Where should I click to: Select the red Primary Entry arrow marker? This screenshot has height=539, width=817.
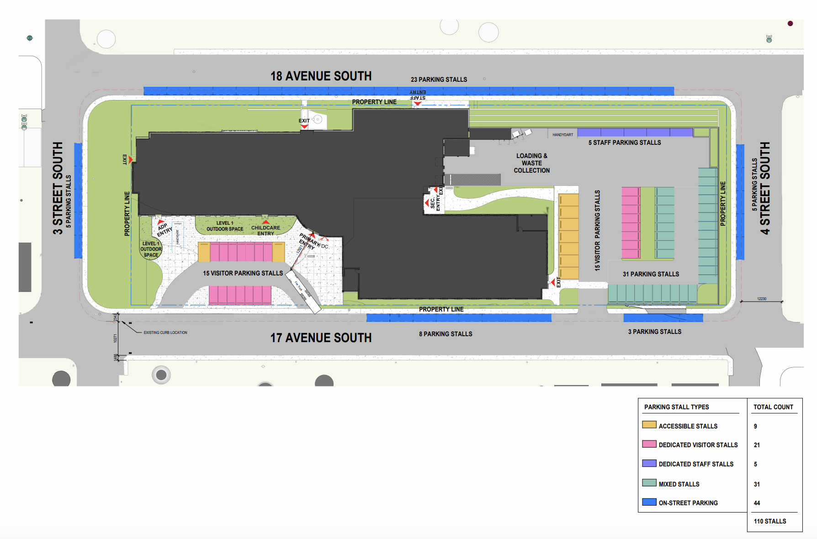(x=313, y=236)
